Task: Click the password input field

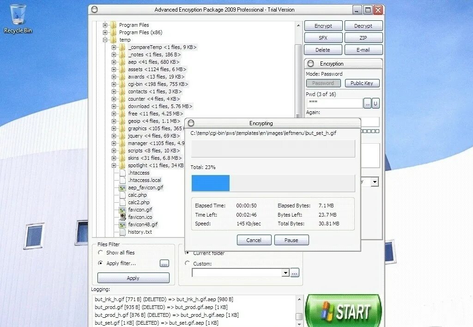Action: tap(334, 103)
